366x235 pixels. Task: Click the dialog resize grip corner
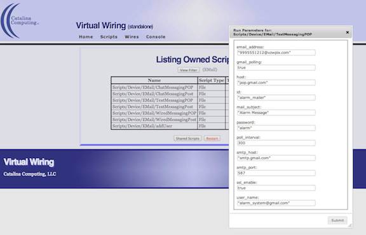[x=350, y=225]
